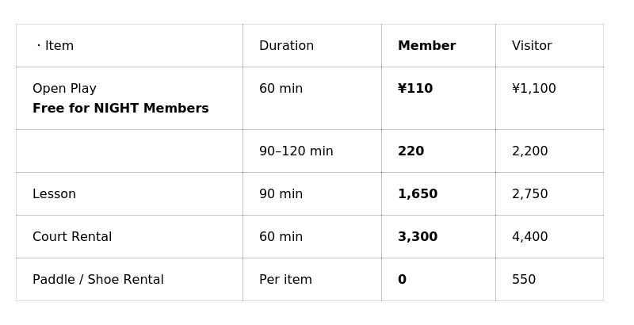
Task: Select the Free for NIGHT Members text
Action: coord(120,109)
